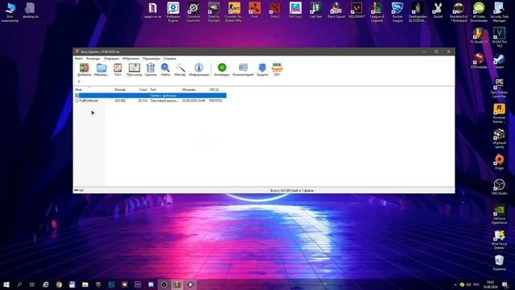Screen dimensions: 515x290
Task: Click the taskbar search magnifier
Action: coord(19,284)
